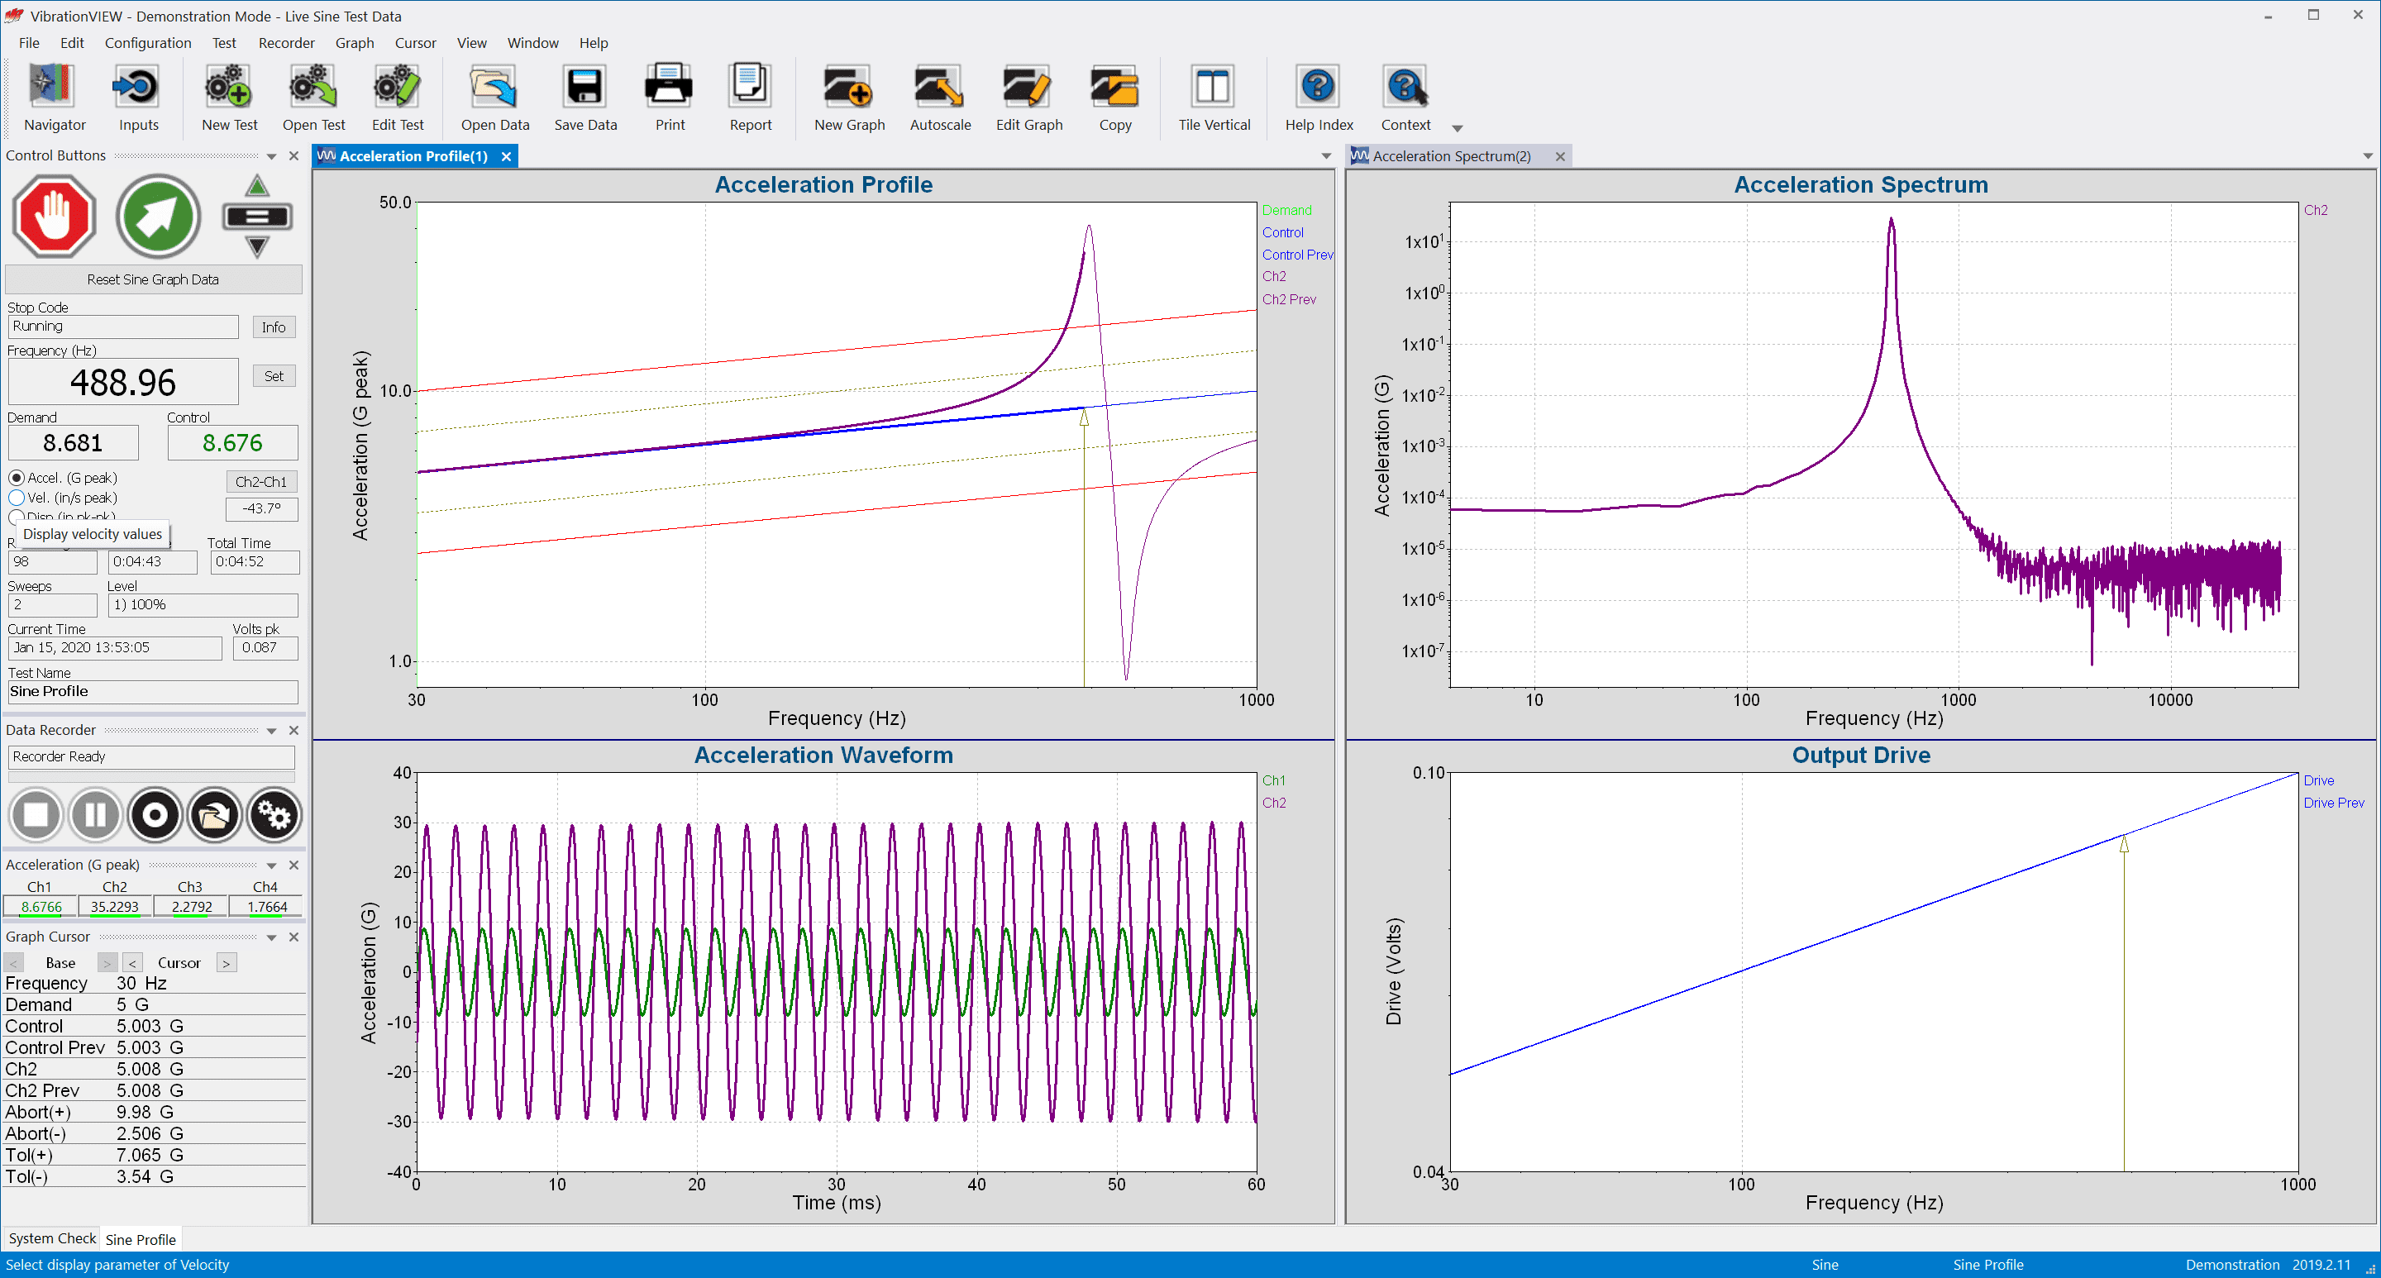Open the Configuration menu
This screenshot has height=1278, width=2381.
click(x=148, y=42)
